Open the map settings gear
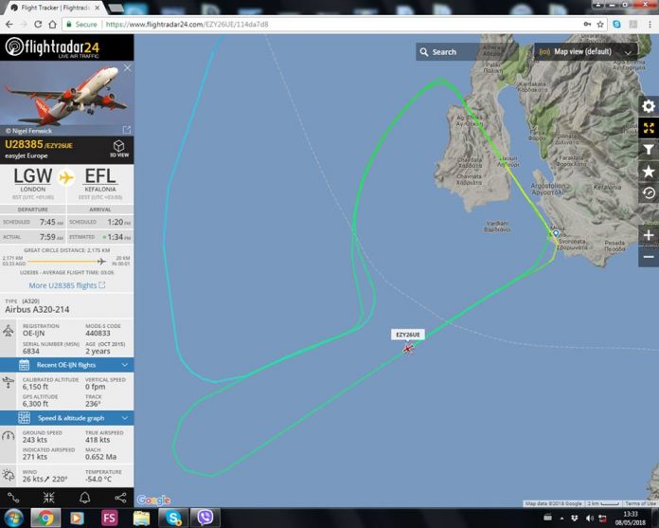 pos(649,106)
